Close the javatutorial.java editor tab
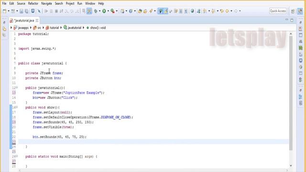 pyautogui.click(x=37, y=20)
